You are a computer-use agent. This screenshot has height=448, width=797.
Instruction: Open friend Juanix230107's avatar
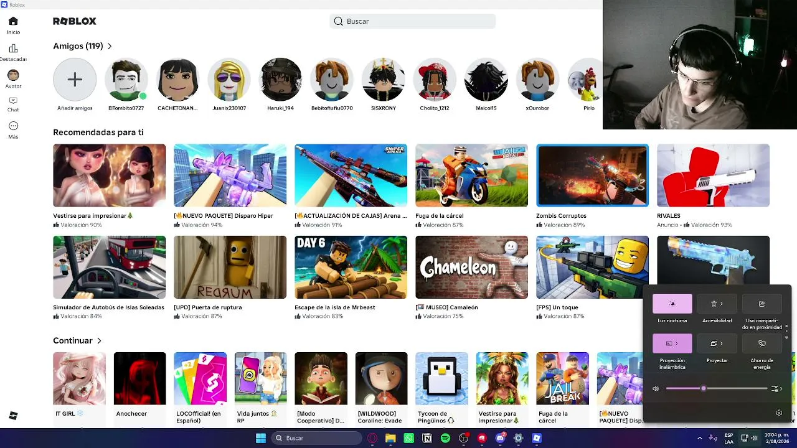[229, 80]
